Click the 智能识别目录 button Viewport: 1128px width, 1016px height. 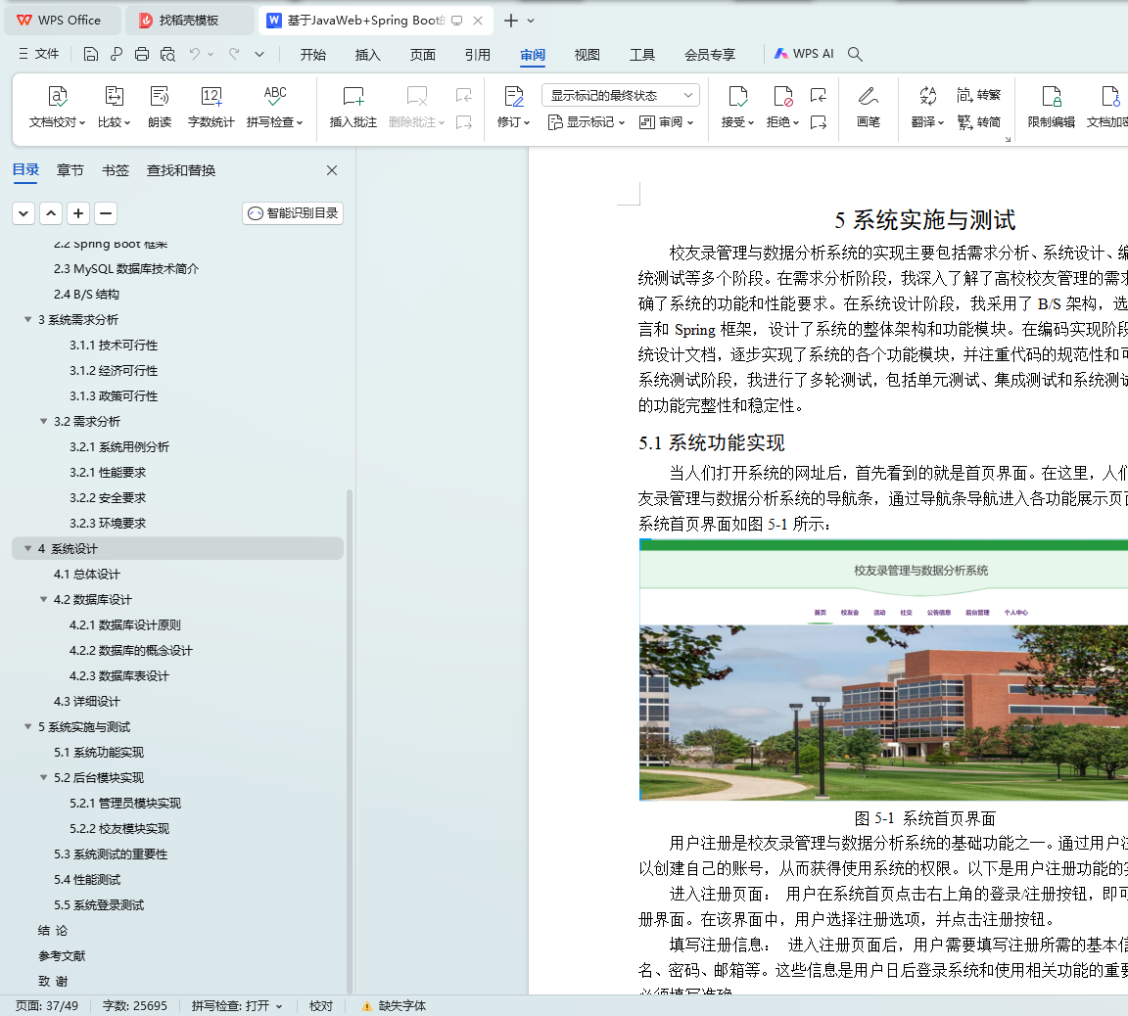293,213
